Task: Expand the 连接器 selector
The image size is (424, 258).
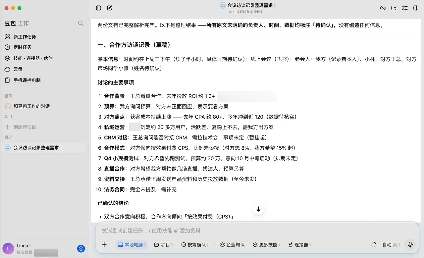Action: tap(299, 245)
